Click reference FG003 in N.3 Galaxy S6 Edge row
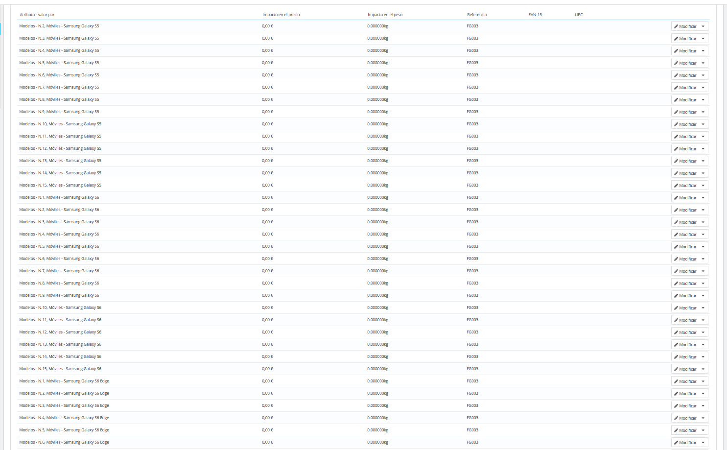The width and height of the screenshot is (727, 450). tap(472, 405)
